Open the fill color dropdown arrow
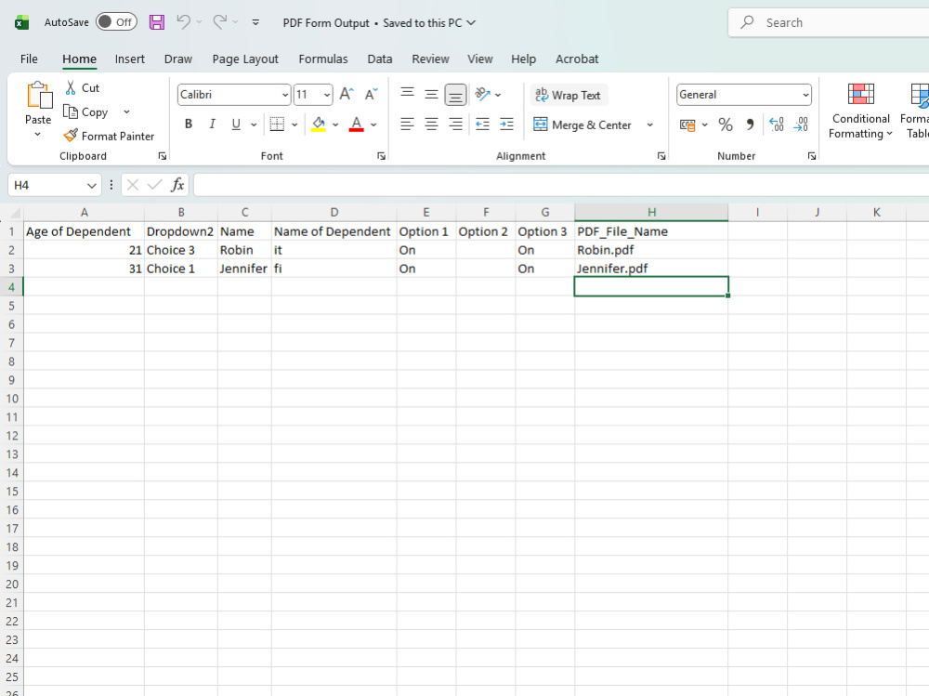 pyautogui.click(x=335, y=125)
